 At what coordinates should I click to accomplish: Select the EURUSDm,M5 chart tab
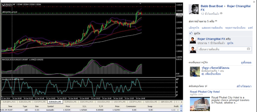(25, 102)
